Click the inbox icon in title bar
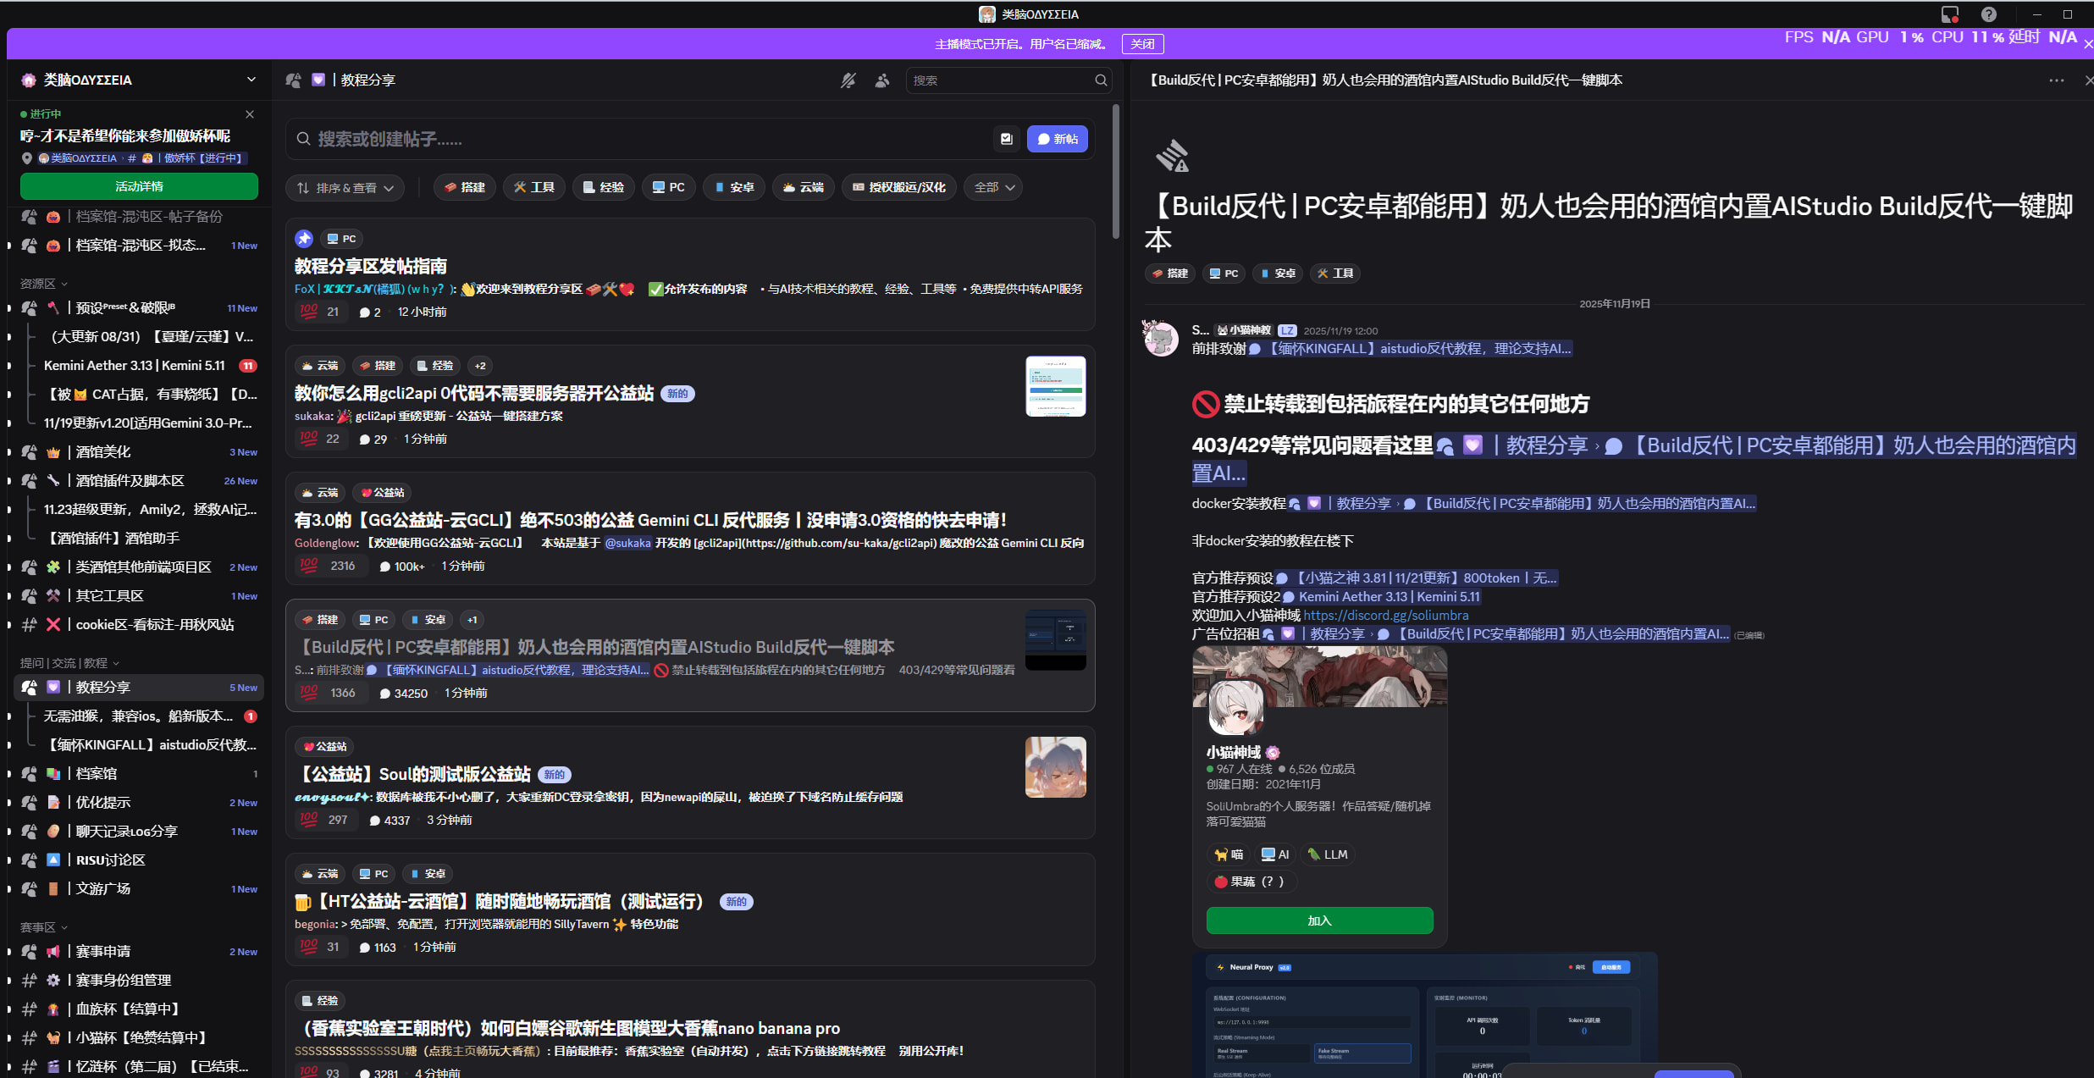The width and height of the screenshot is (2094, 1078). coord(1949,14)
